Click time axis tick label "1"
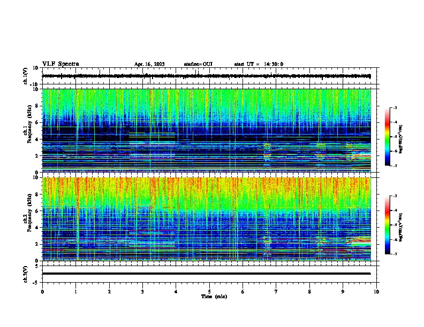424x327 pixels. (x=75, y=292)
